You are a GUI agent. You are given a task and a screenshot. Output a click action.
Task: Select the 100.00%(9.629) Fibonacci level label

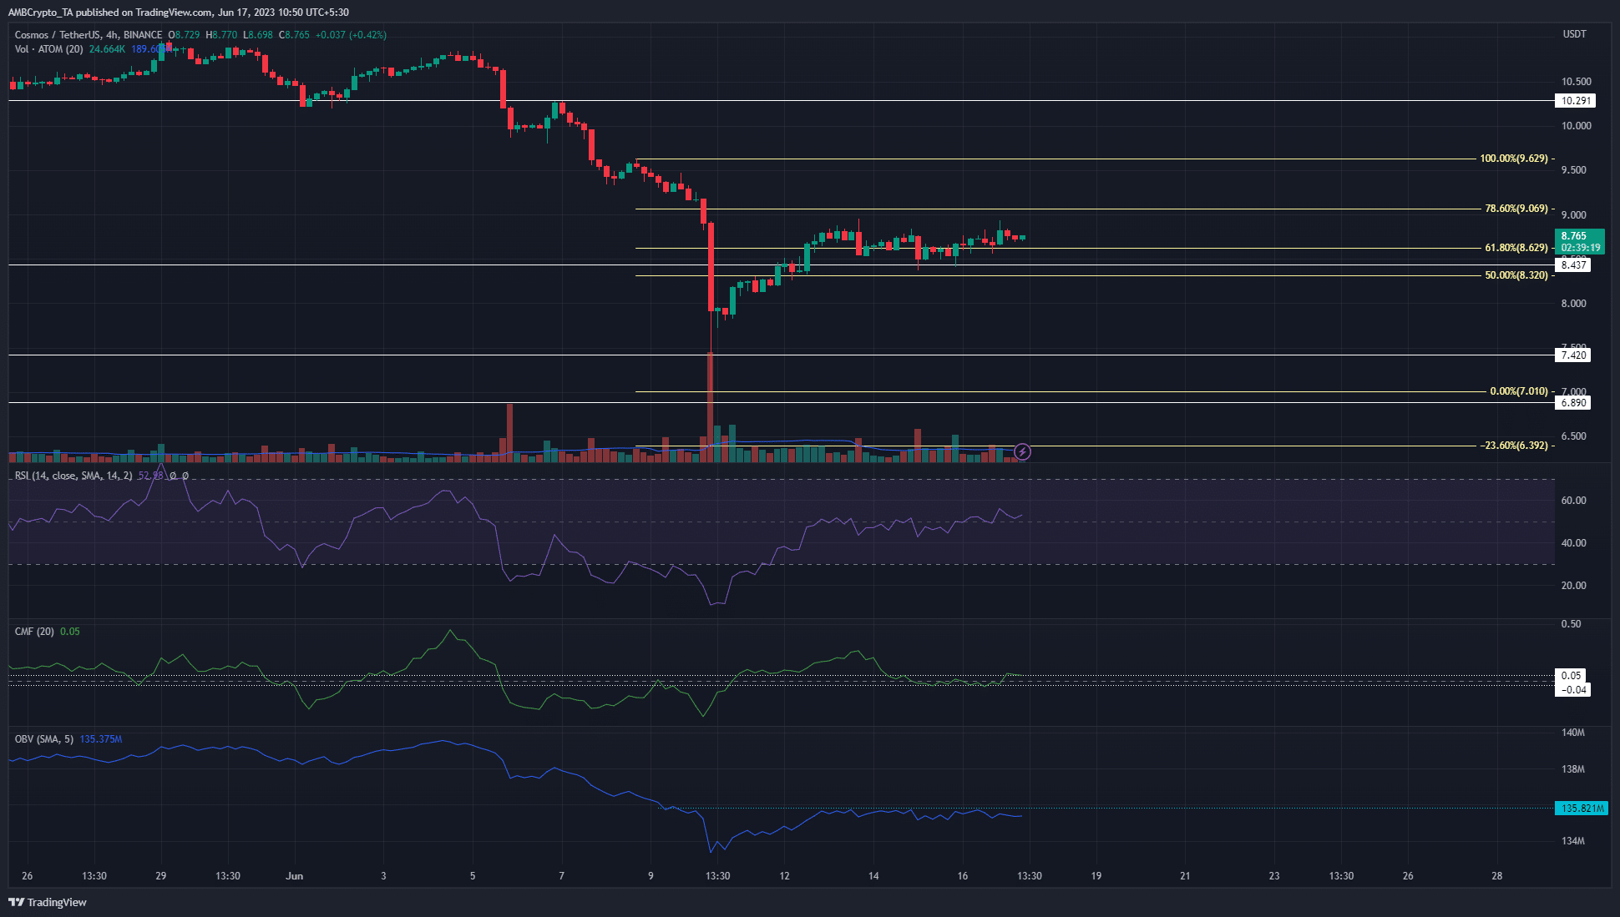pos(1513,159)
